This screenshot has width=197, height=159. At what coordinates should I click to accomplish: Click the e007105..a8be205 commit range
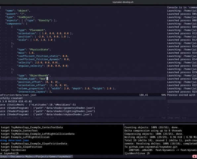[141, 150]
